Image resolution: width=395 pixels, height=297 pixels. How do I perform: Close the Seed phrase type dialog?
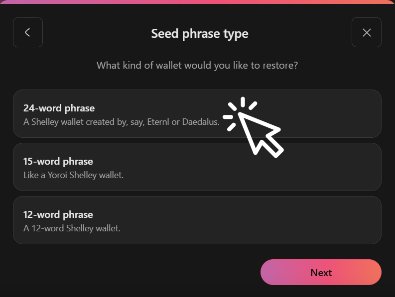pos(367,33)
